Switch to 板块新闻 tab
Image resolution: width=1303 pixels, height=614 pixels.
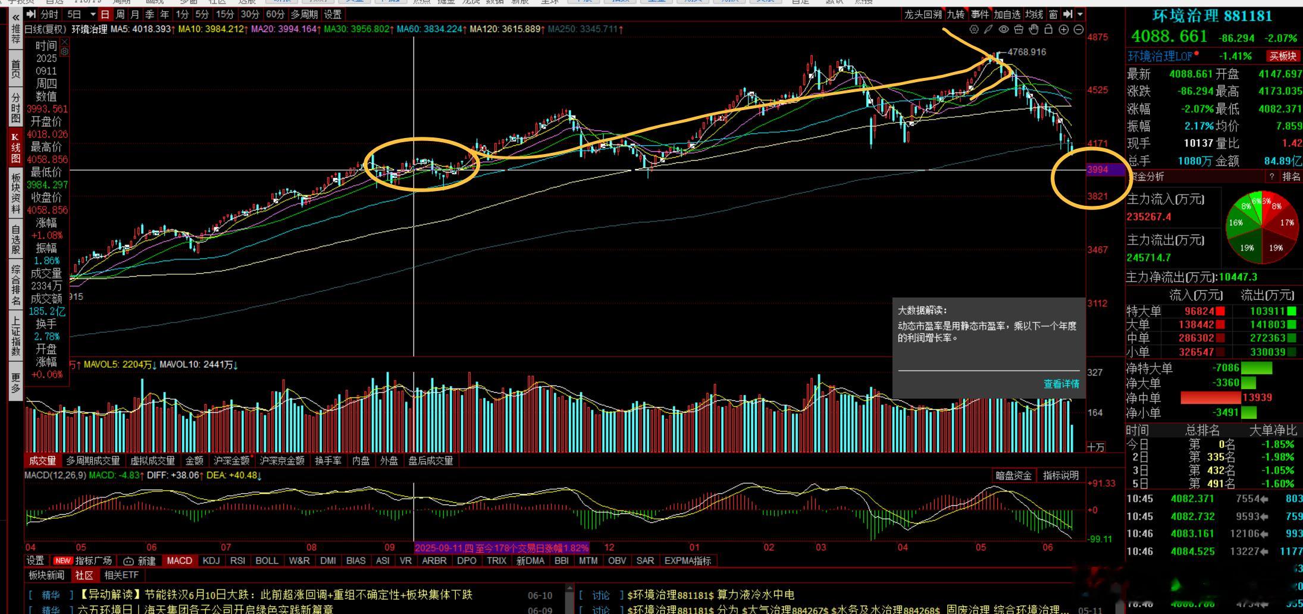(46, 575)
